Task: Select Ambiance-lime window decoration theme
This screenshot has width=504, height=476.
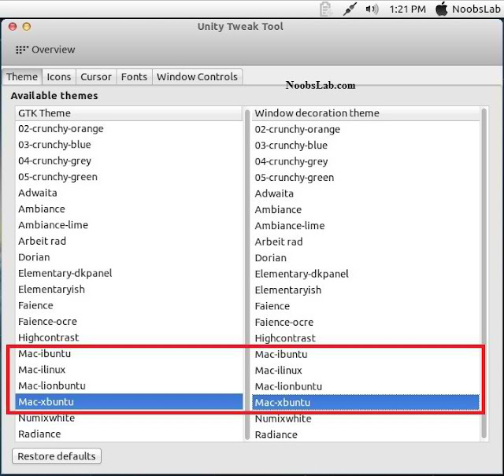Action: (x=365, y=226)
